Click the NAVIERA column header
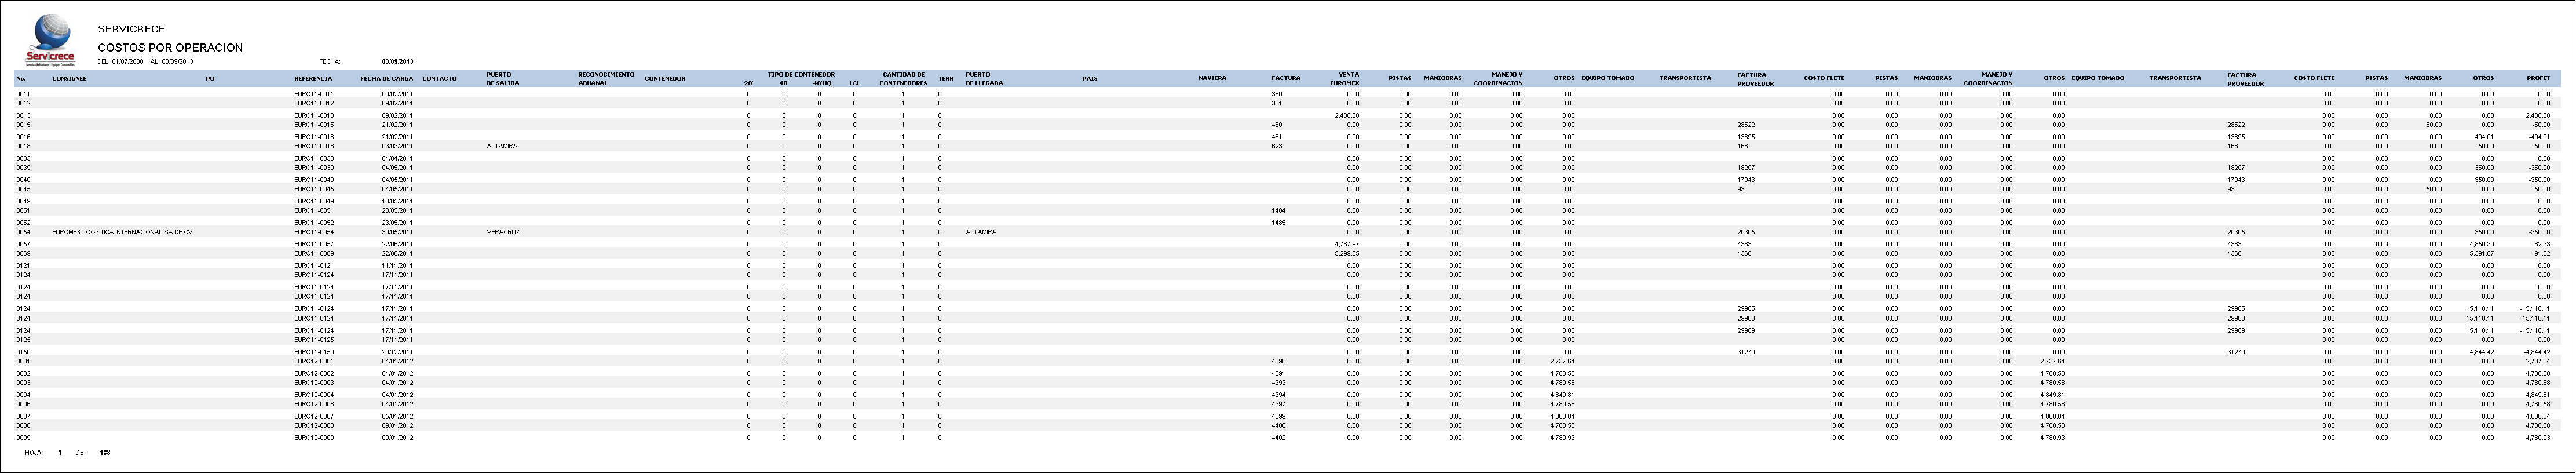Image resolution: width=2576 pixels, height=473 pixels. click(x=1212, y=78)
